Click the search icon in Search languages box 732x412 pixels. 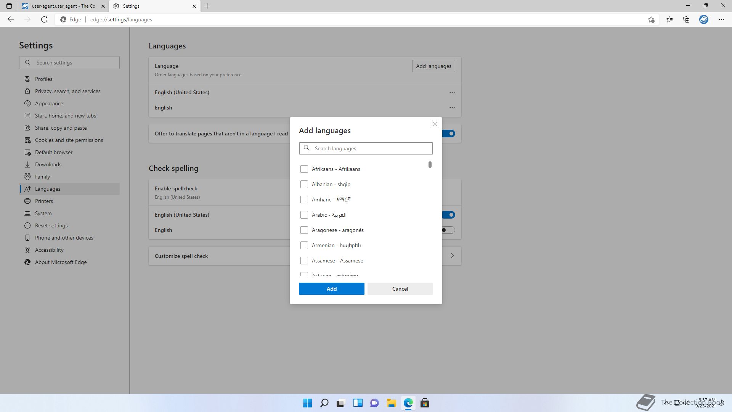point(307,148)
